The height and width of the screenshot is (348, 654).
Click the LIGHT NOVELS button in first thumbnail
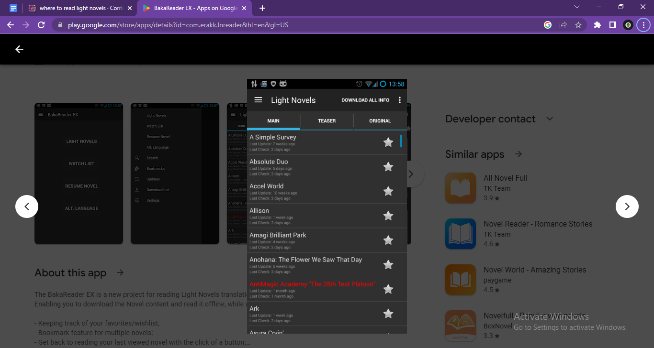[x=81, y=141]
